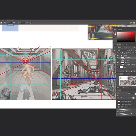Viewport: 136px width, 136px height.
Task: Filter layers by adjustment layer icon
Action: (x=129, y=48)
